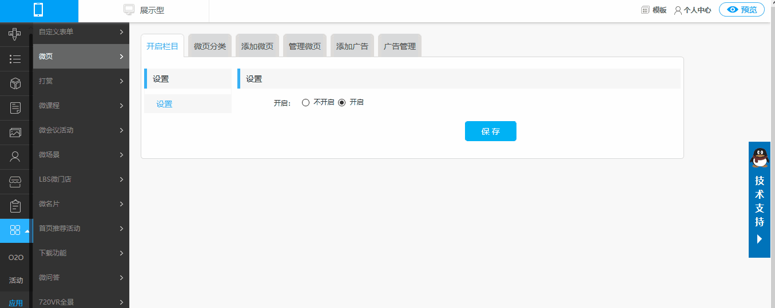Select the four-squares apps sidebar icon
Screen dimensions: 775x308
(x=15, y=230)
